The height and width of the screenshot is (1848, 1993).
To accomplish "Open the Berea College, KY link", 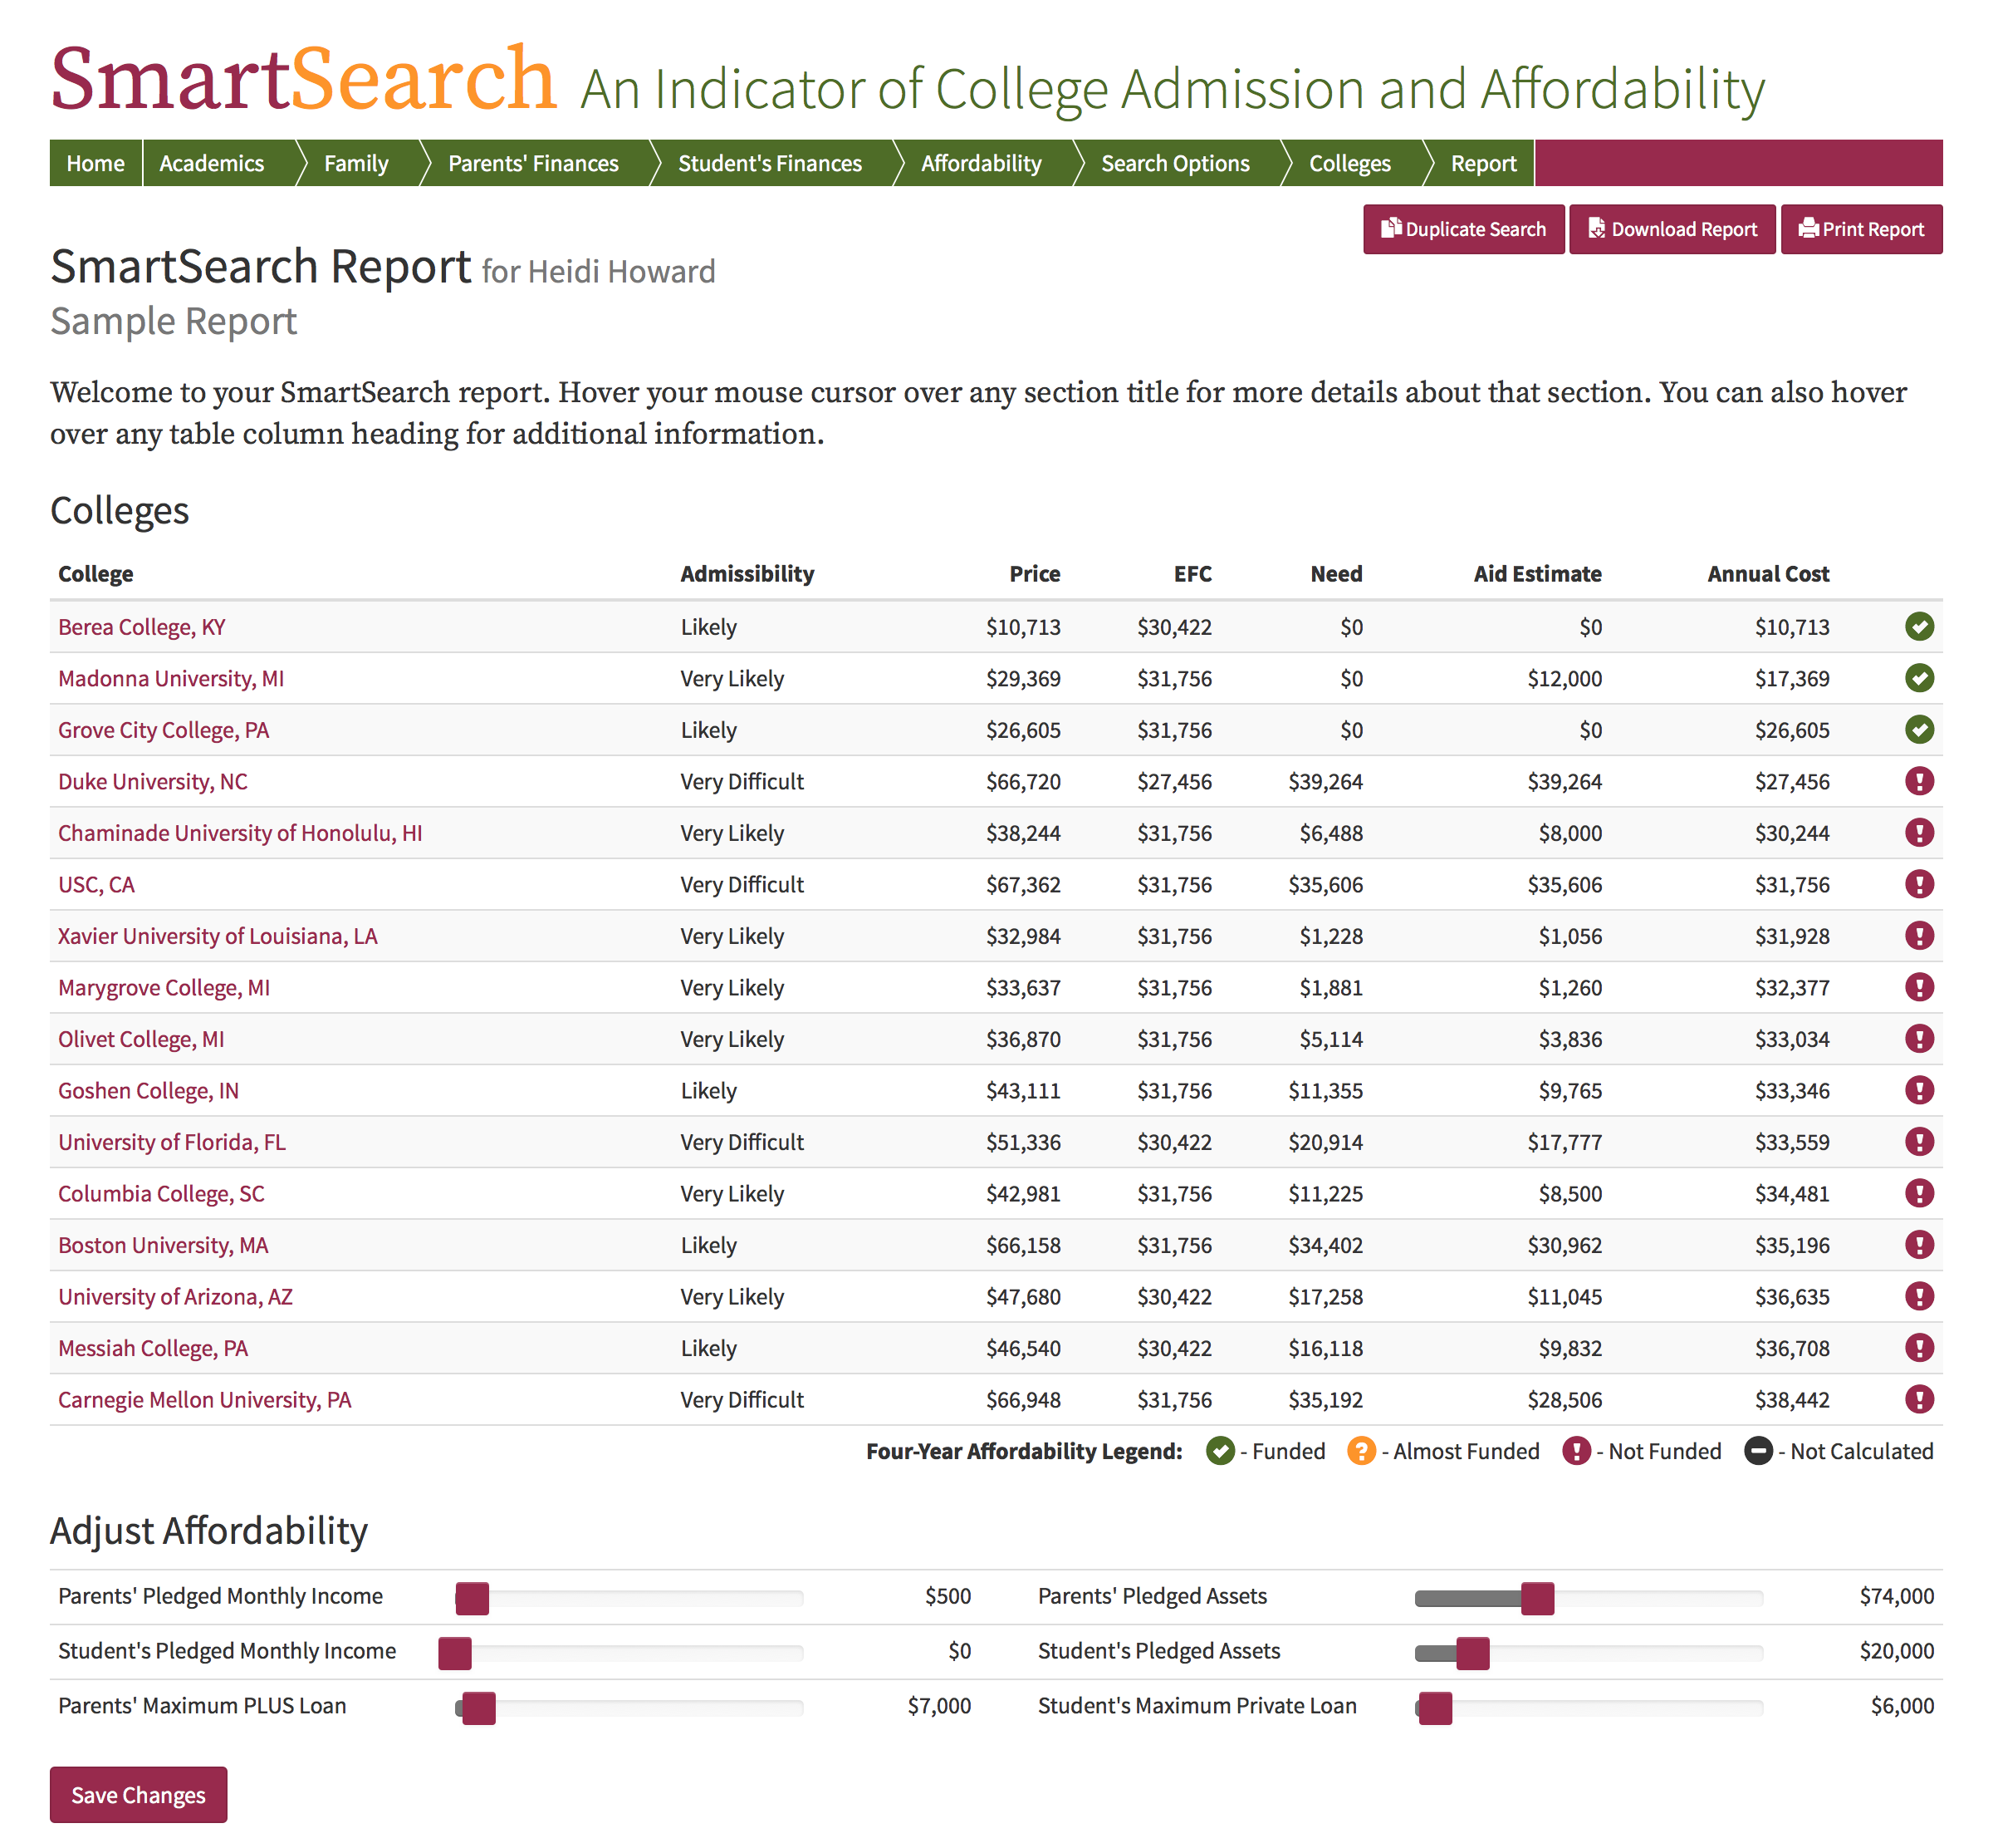I will point(142,627).
